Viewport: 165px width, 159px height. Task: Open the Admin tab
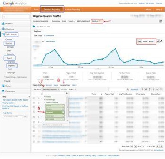point(148,10)
